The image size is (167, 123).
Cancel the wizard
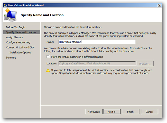pos(150,112)
